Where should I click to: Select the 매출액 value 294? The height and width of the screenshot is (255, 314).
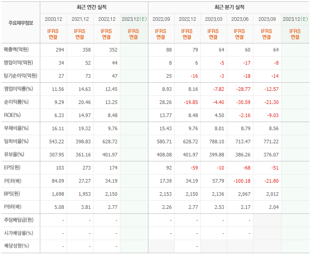pyautogui.click(x=60, y=50)
